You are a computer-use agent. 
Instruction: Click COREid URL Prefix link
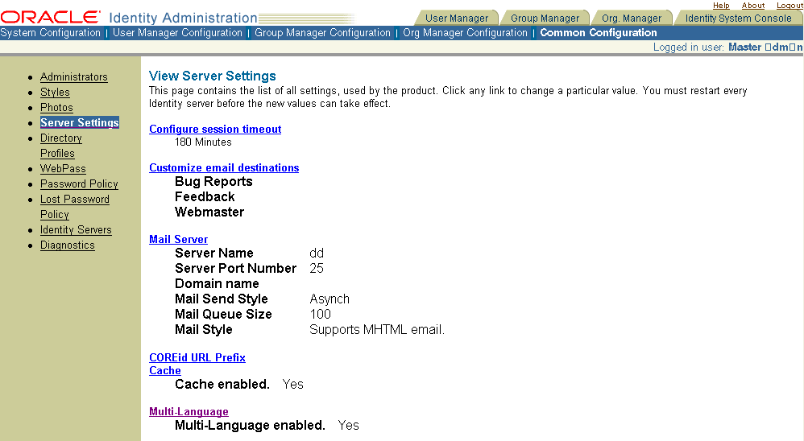coord(197,357)
